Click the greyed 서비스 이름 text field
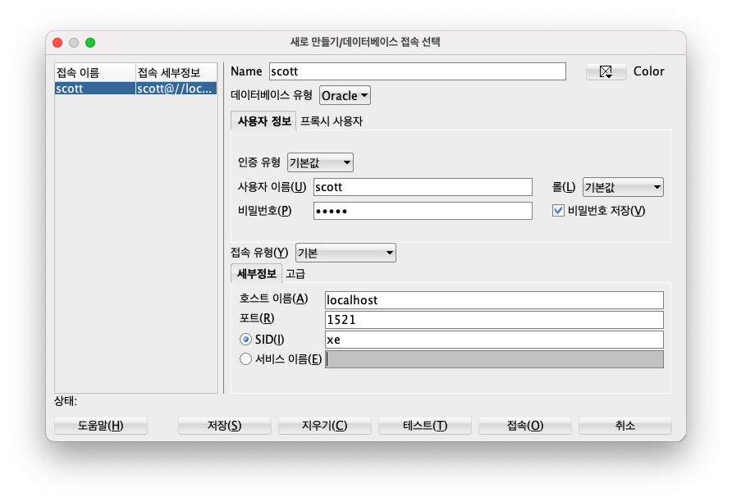The image size is (732, 502). (494, 359)
